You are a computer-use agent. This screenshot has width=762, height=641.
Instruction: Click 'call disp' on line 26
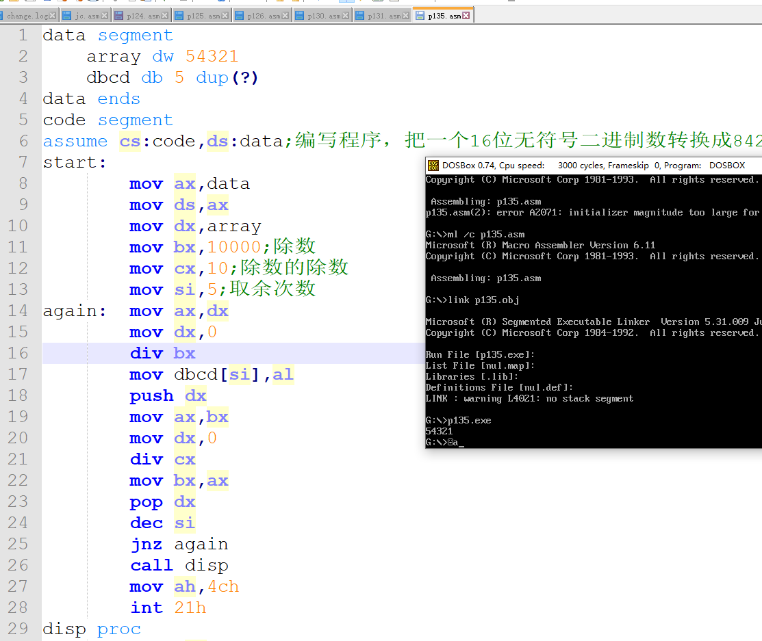click(x=179, y=566)
